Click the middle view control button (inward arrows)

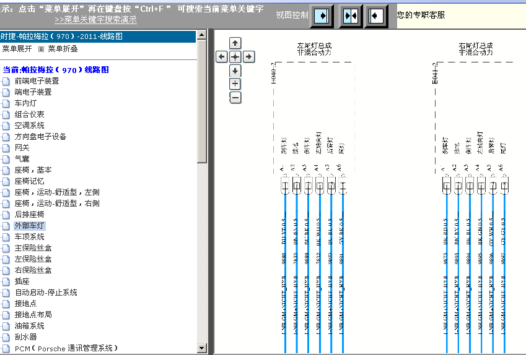[x=351, y=15]
